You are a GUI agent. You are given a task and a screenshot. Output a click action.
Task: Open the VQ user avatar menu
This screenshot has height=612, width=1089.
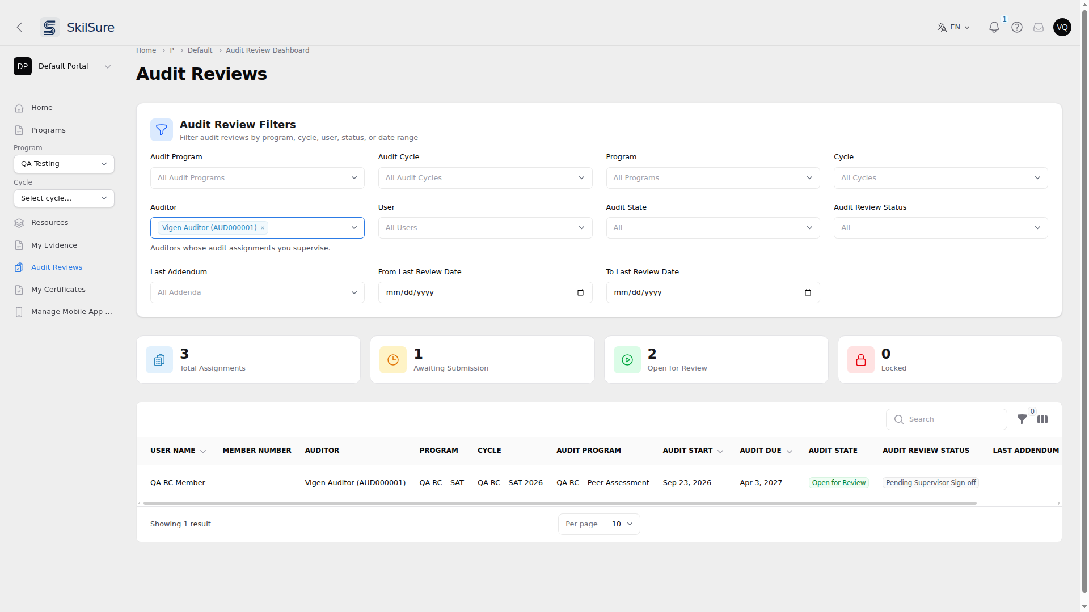1062,27
